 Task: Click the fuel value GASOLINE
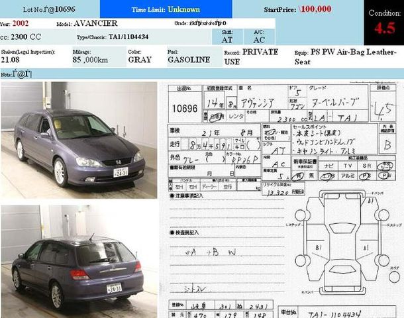coord(189,60)
